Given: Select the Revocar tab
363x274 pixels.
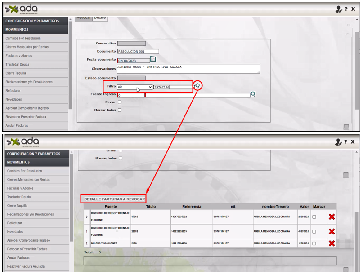Looking at the screenshot, I should 83,18.
